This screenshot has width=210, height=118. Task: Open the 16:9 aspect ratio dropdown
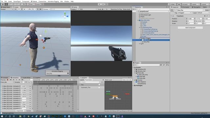pyautogui.click(x=88, y=9)
